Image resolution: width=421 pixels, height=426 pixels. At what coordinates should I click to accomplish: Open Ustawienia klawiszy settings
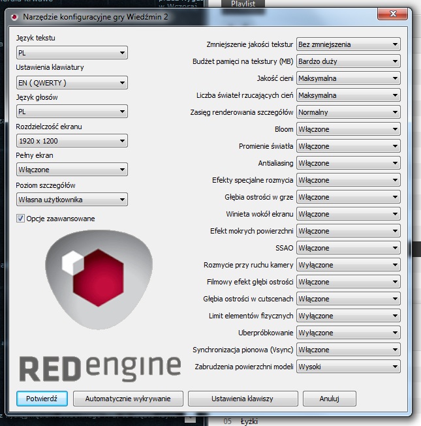pyautogui.click(x=242, y=399)
